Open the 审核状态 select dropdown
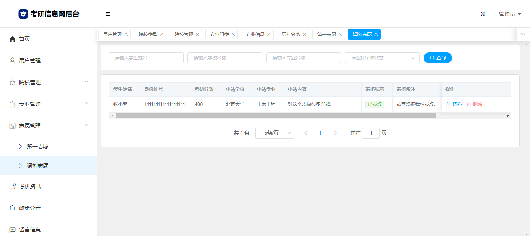 [x=382, y=58]
